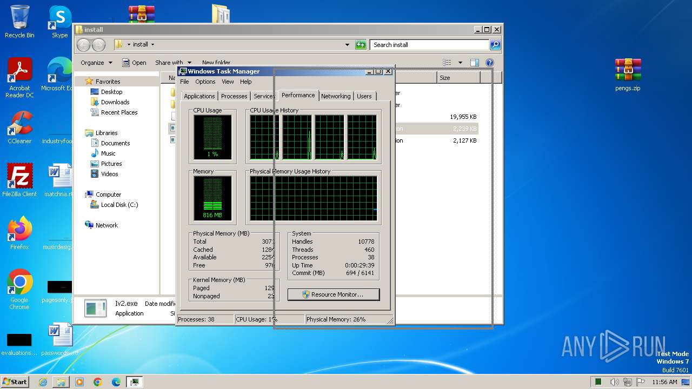The image size is (692, 389).
Task: Switch to the Services tab
Action: click(264, 96)
